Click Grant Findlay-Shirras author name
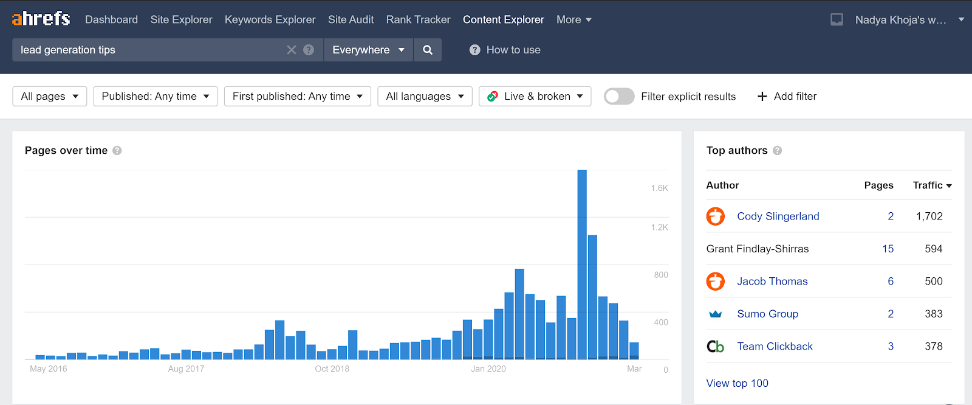 (x=758, y=249)
